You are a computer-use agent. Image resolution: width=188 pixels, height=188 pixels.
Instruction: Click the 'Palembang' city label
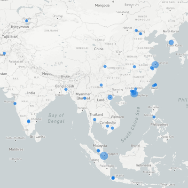tap(107, 166)
